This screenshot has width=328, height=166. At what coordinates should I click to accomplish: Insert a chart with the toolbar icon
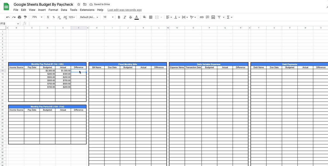(x=213, y=17)
